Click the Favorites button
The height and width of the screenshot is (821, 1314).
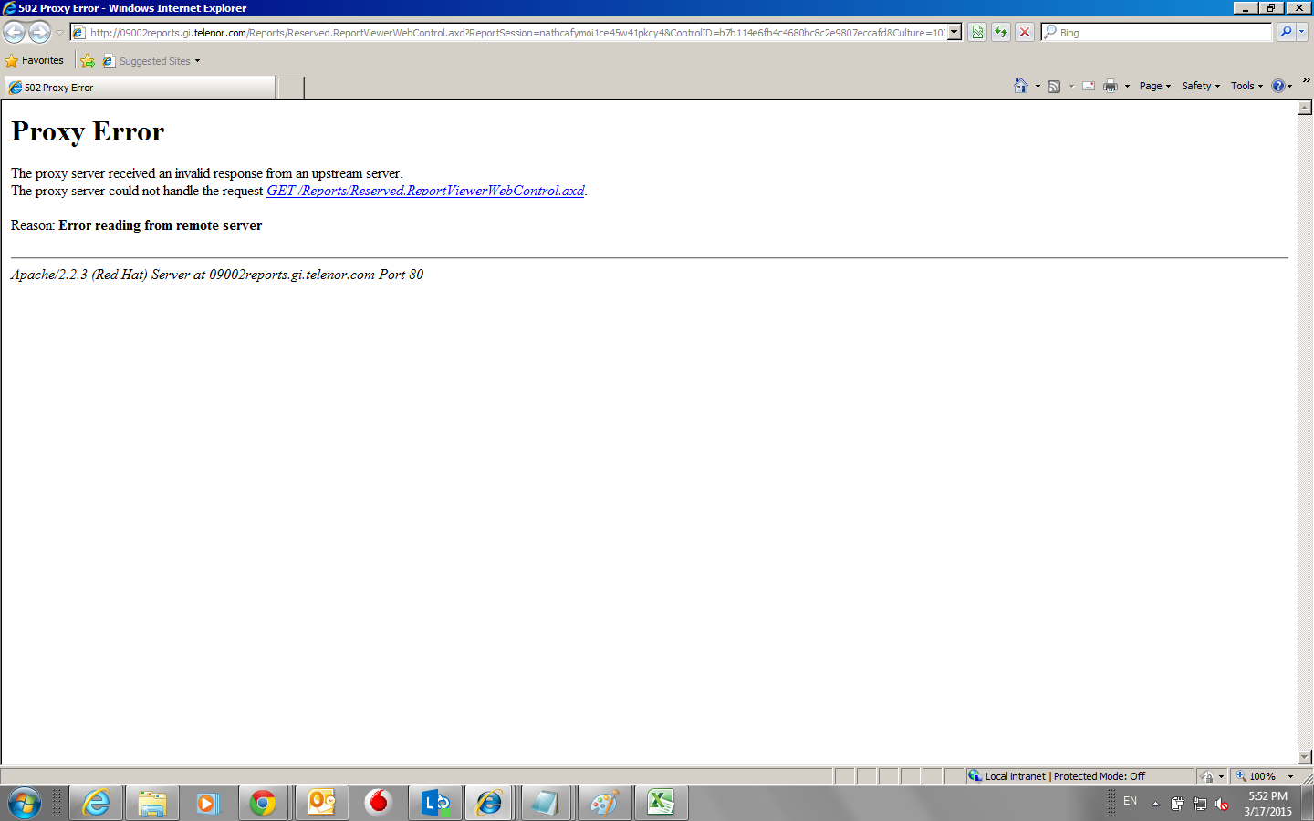point(35,61)
